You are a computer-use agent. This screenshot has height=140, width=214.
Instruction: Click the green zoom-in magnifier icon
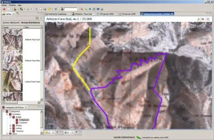click(86, 9)
